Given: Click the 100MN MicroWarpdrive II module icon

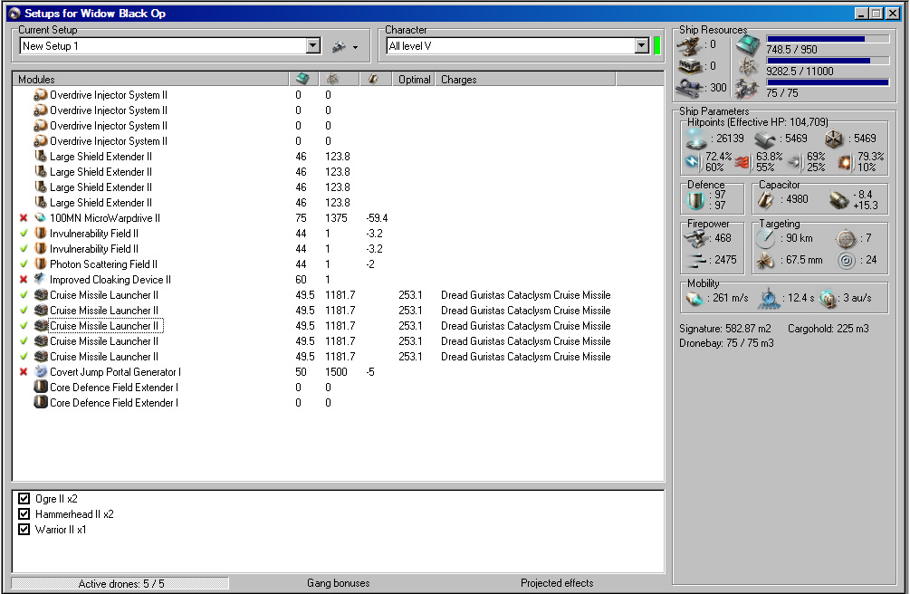Looking at the screenshot, I should pos(40,217).
